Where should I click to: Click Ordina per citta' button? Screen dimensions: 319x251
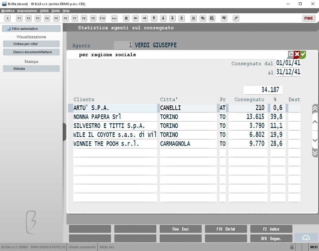tap(31, 44)
